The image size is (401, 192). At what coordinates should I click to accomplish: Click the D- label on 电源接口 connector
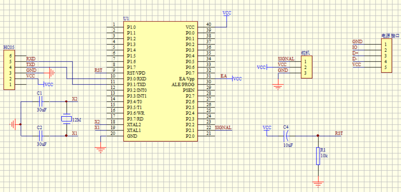pyautogui.click(x=355, y=59)
